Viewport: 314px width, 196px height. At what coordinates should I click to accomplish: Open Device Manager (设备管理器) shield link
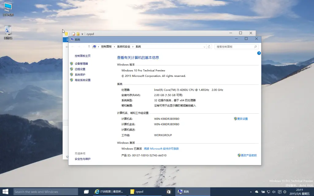tap(81, 64)
